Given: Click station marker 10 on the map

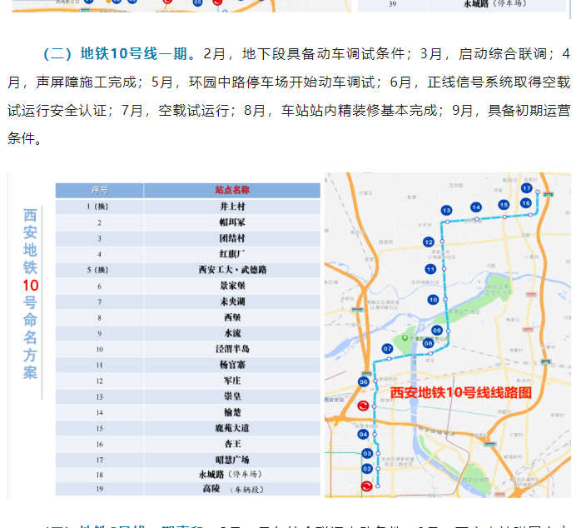Looking at the screenshot, I should coord(433,300).
